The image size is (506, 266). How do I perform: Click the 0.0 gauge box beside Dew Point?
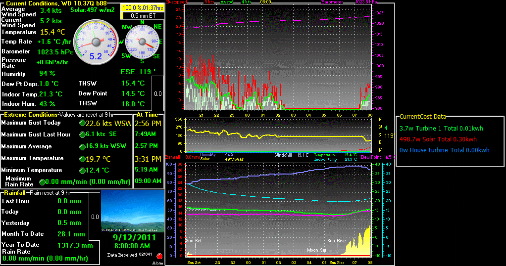pyautogui.click(x=157, y=94)
